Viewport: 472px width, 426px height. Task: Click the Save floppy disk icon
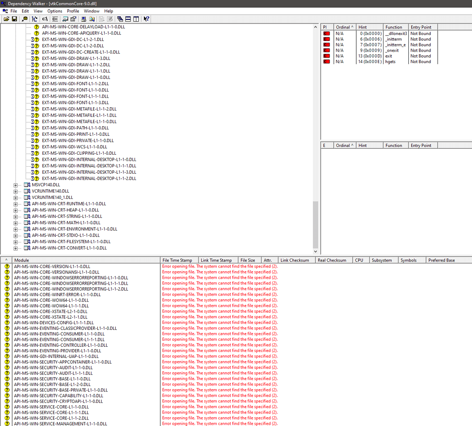[14, 19]
